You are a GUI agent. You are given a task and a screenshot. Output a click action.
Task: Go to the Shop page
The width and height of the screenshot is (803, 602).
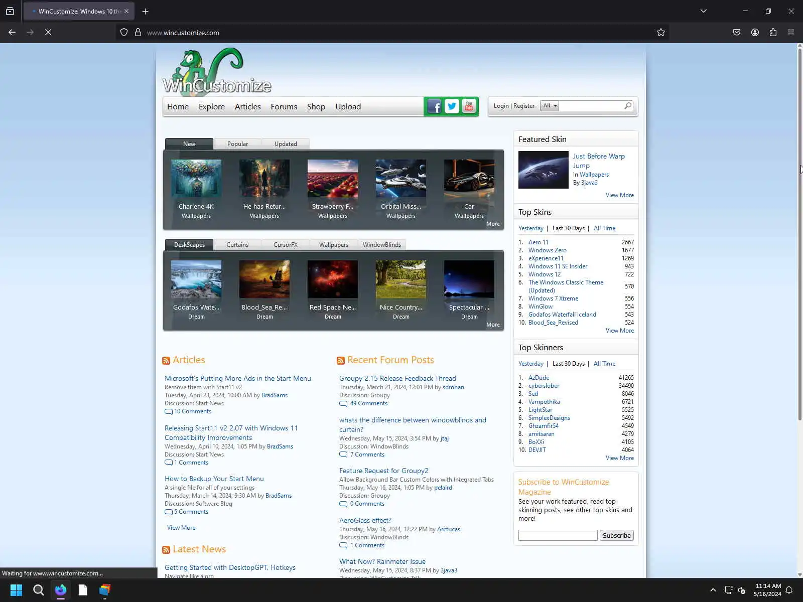pyautogui.click(x=316, y=107)
